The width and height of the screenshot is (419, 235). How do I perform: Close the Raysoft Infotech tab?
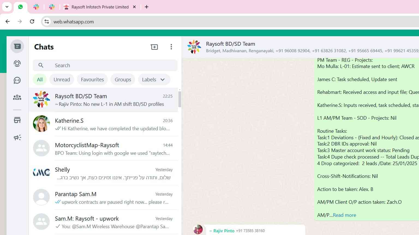134,7
